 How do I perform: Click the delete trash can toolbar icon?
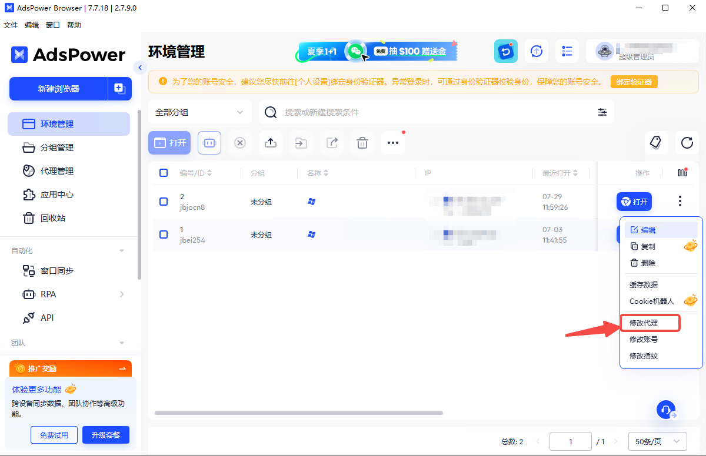[x=362, y=143]
